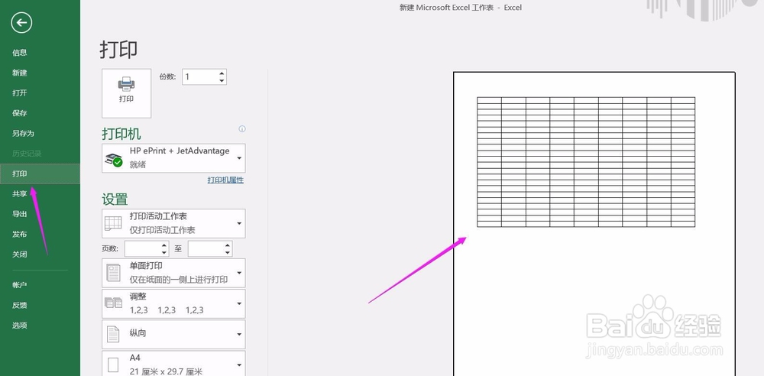Choose 关闭 Close in the sidebar

pyautogui.click(x=40, y=254)
